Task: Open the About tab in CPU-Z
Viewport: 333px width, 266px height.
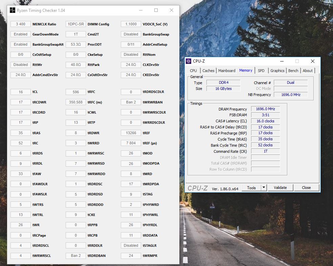Action: pyautogui.click(x=308, y=71)
